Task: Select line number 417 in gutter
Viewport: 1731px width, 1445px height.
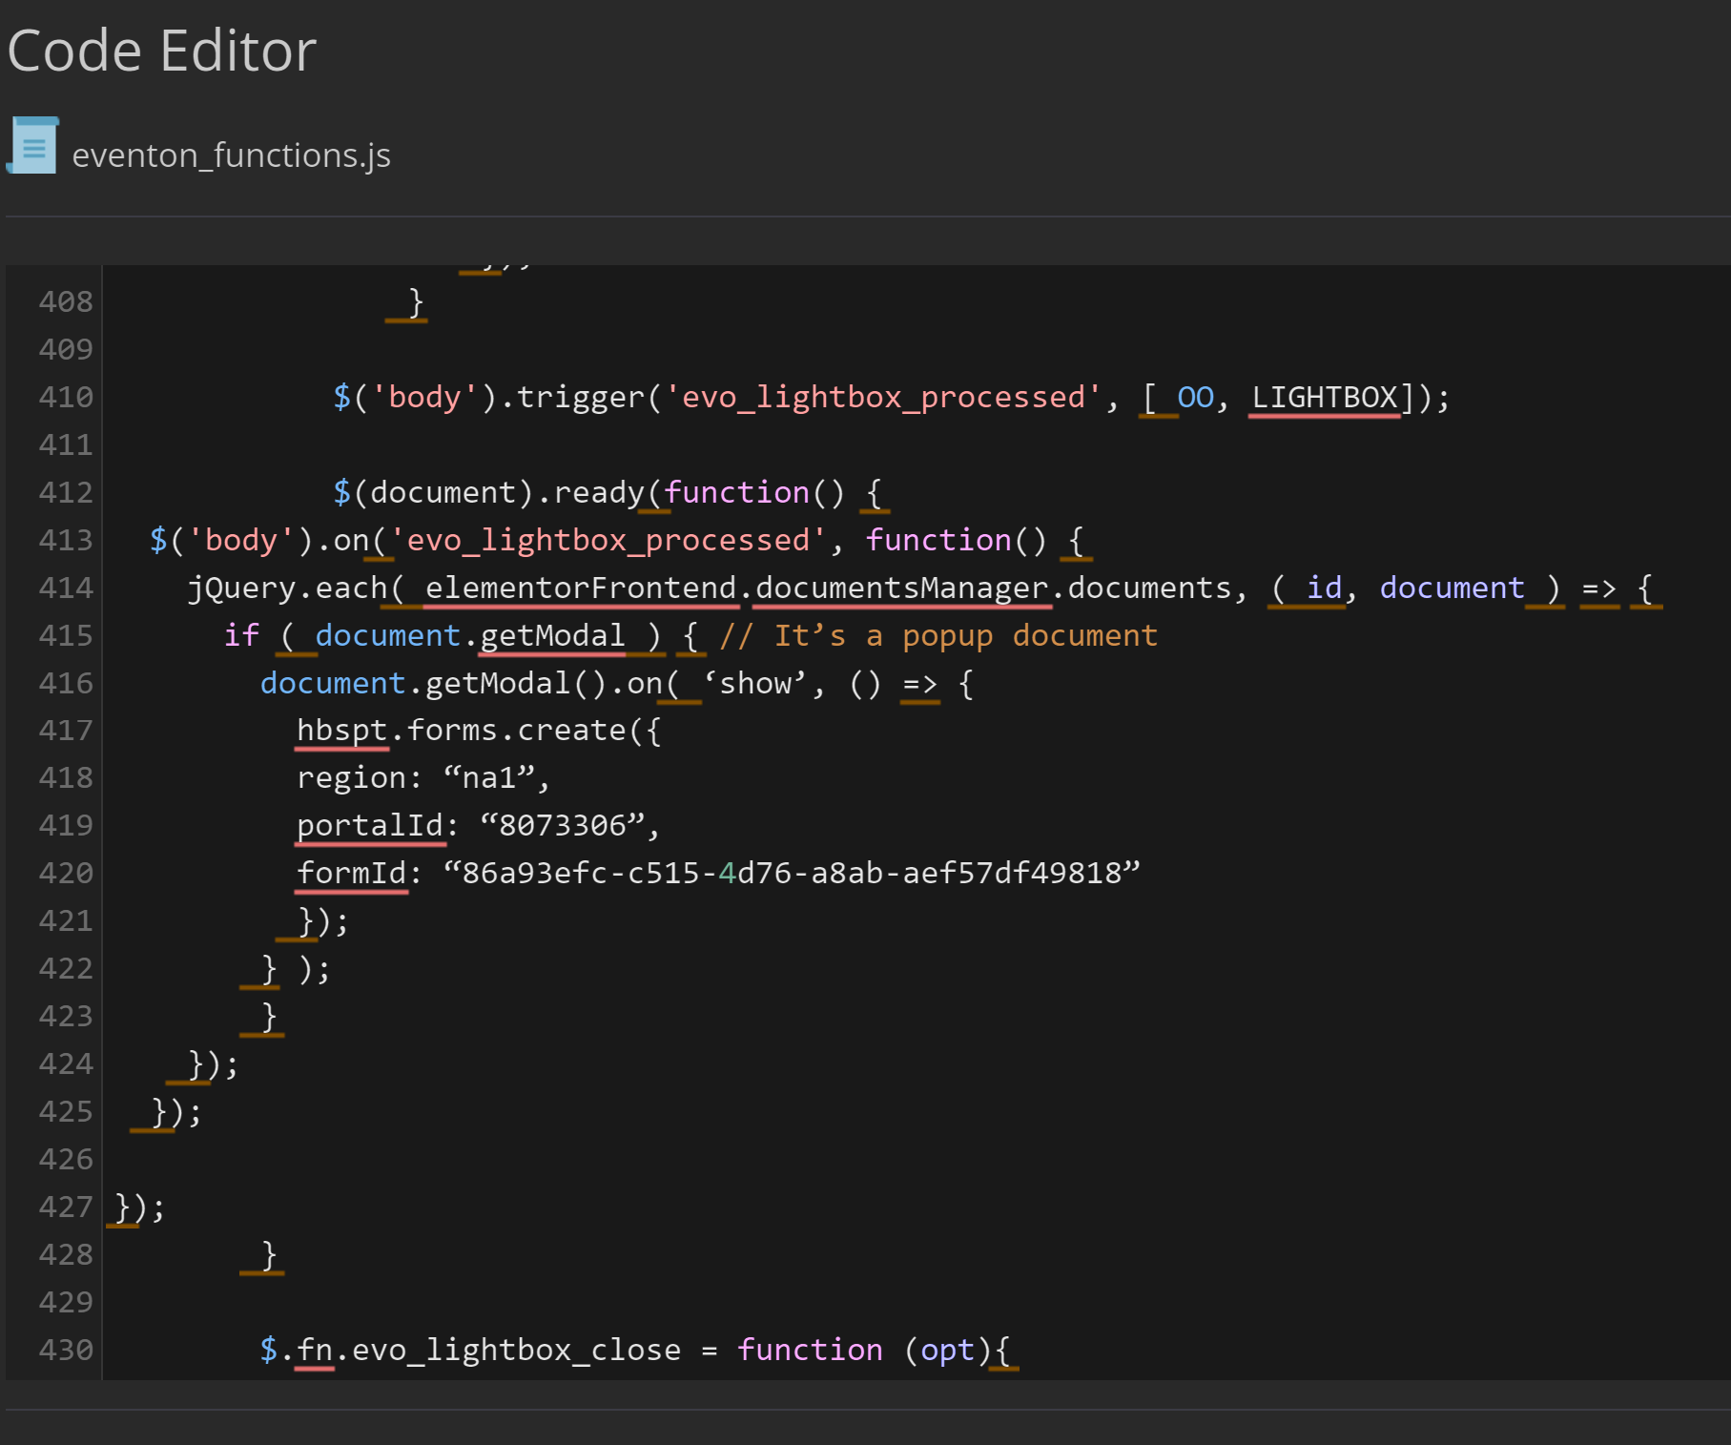Action: click(66, 731)
